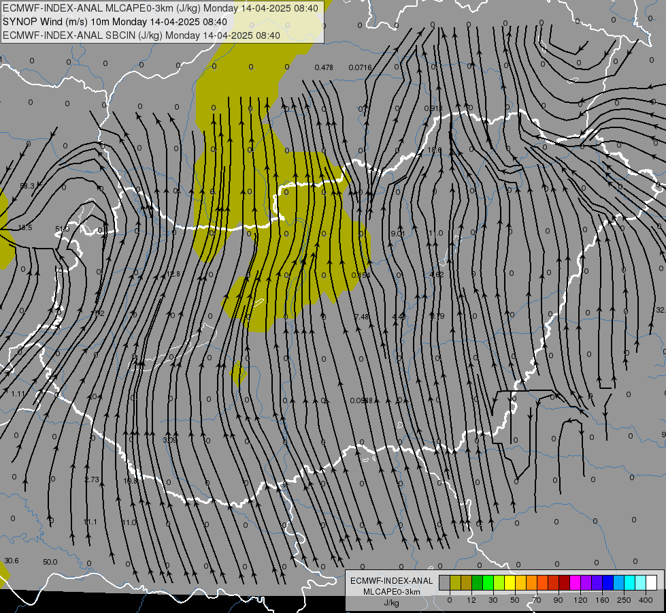This screenshot has height=613, width=666.
Task: Click legend tick value 120
Action: click(x=580, y=600)
